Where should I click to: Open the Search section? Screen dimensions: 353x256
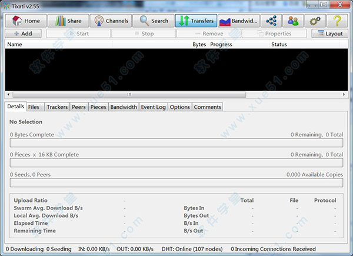point(154,21)
